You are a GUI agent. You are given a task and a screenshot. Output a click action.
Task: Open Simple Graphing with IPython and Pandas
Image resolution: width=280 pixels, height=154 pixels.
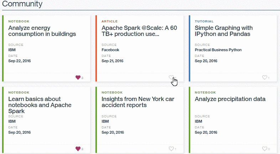[x=224, y=31]
